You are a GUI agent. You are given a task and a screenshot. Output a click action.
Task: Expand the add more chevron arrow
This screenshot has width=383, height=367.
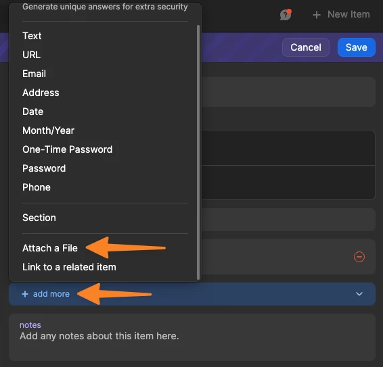359,294
